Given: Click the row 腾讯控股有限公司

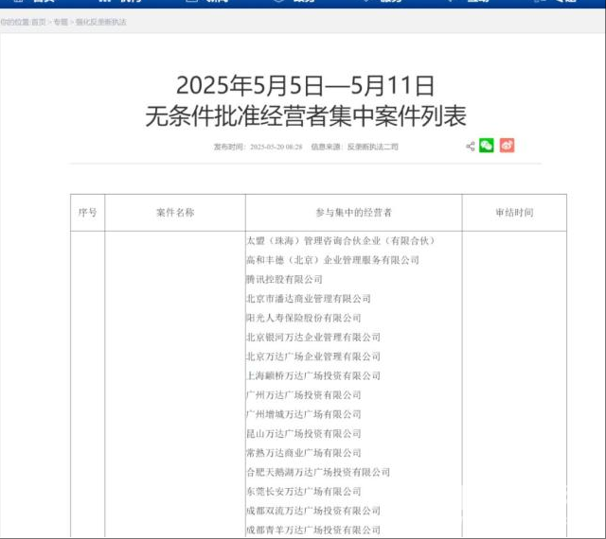Looking at the screenshot, I should [x=284, y=280].
